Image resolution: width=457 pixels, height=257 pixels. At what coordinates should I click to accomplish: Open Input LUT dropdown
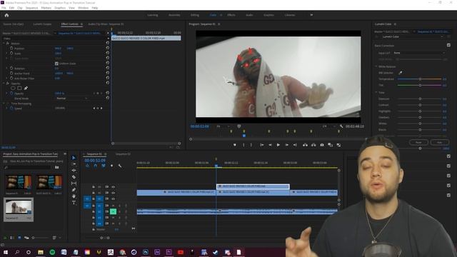419,53
